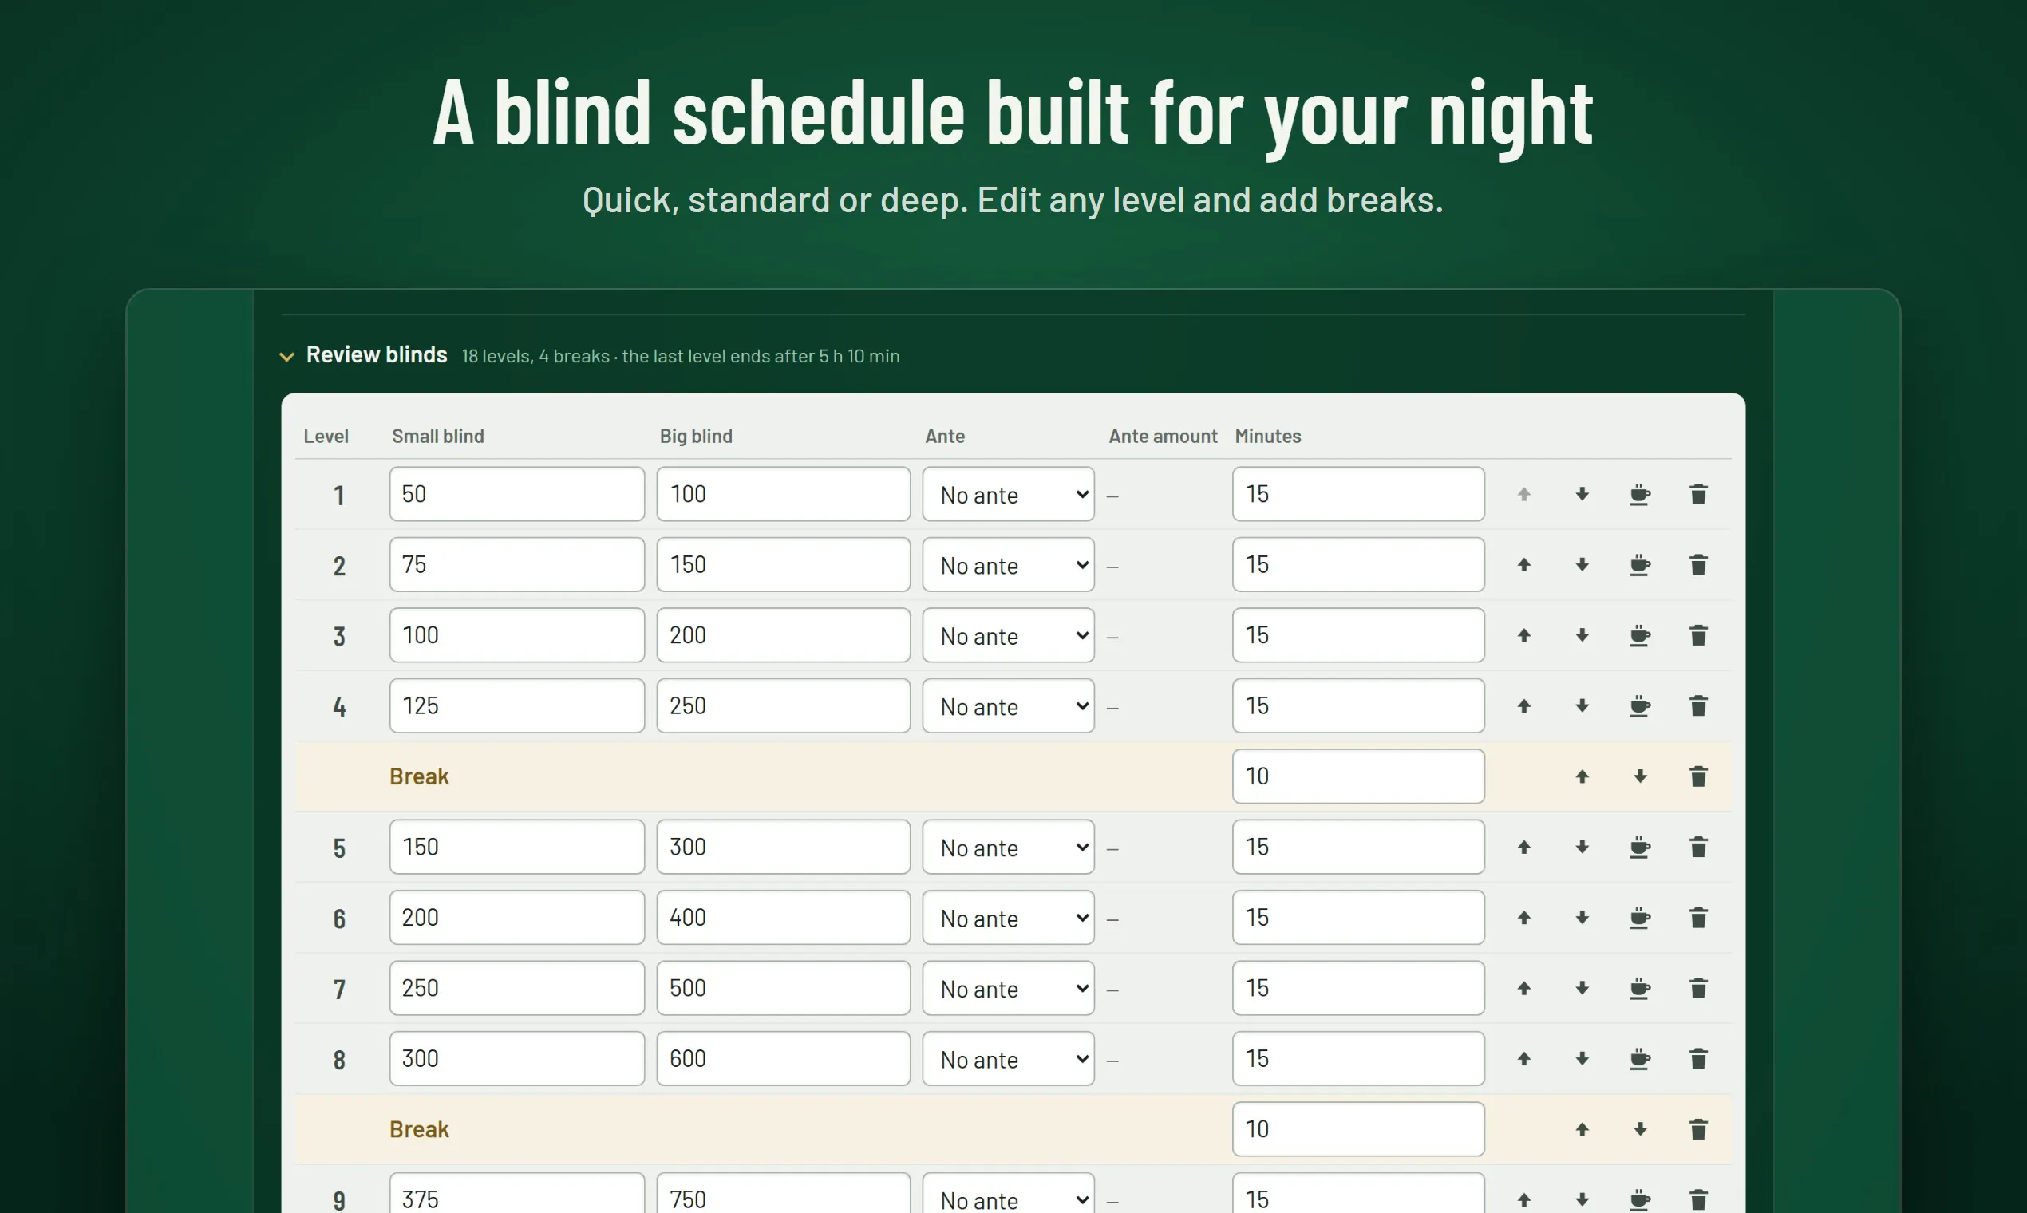Click the 'Ante amount' column header
This screenshot has width=2027, height=1213.
point(1162,436)
